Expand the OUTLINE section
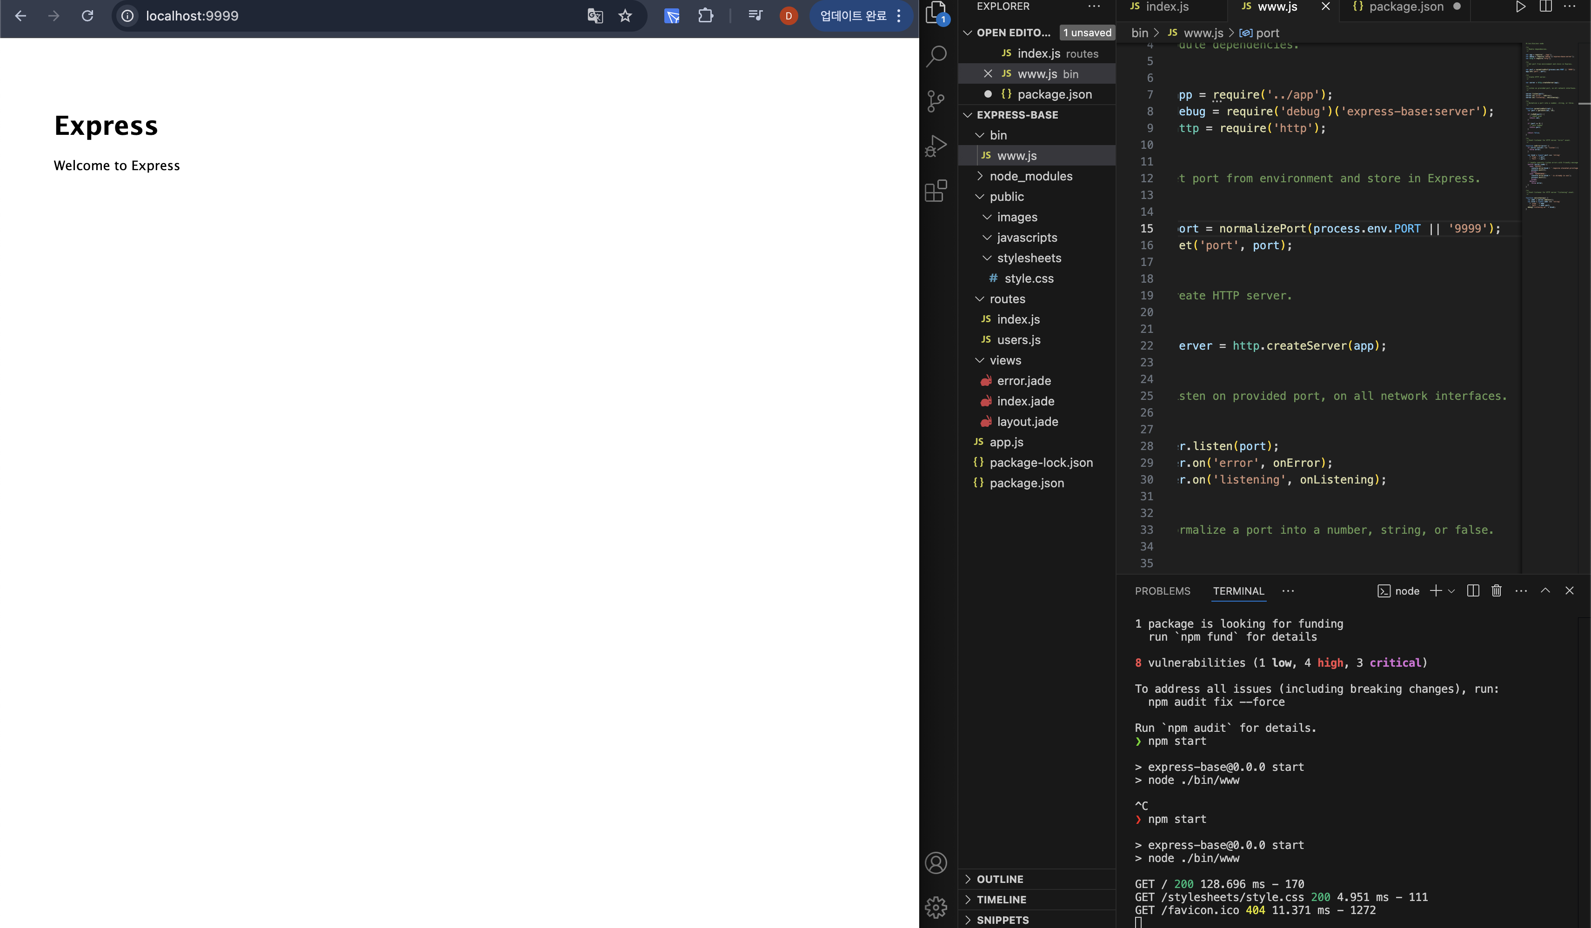Screen dimensions: 1591x928 [x=1000, y=879]
